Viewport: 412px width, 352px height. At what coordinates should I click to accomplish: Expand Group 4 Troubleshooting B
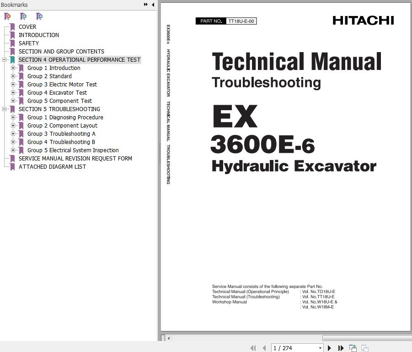click(x=13, y=142)
